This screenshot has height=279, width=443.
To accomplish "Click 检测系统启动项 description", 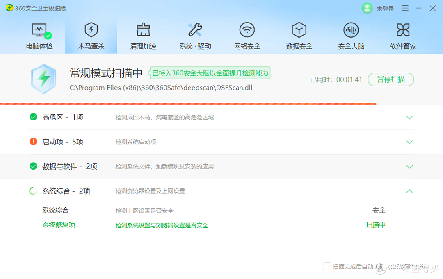I will pos(136,142).
